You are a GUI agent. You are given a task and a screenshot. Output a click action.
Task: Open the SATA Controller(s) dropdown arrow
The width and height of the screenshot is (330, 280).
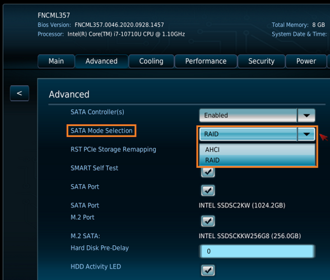click(x=306, y=115)
